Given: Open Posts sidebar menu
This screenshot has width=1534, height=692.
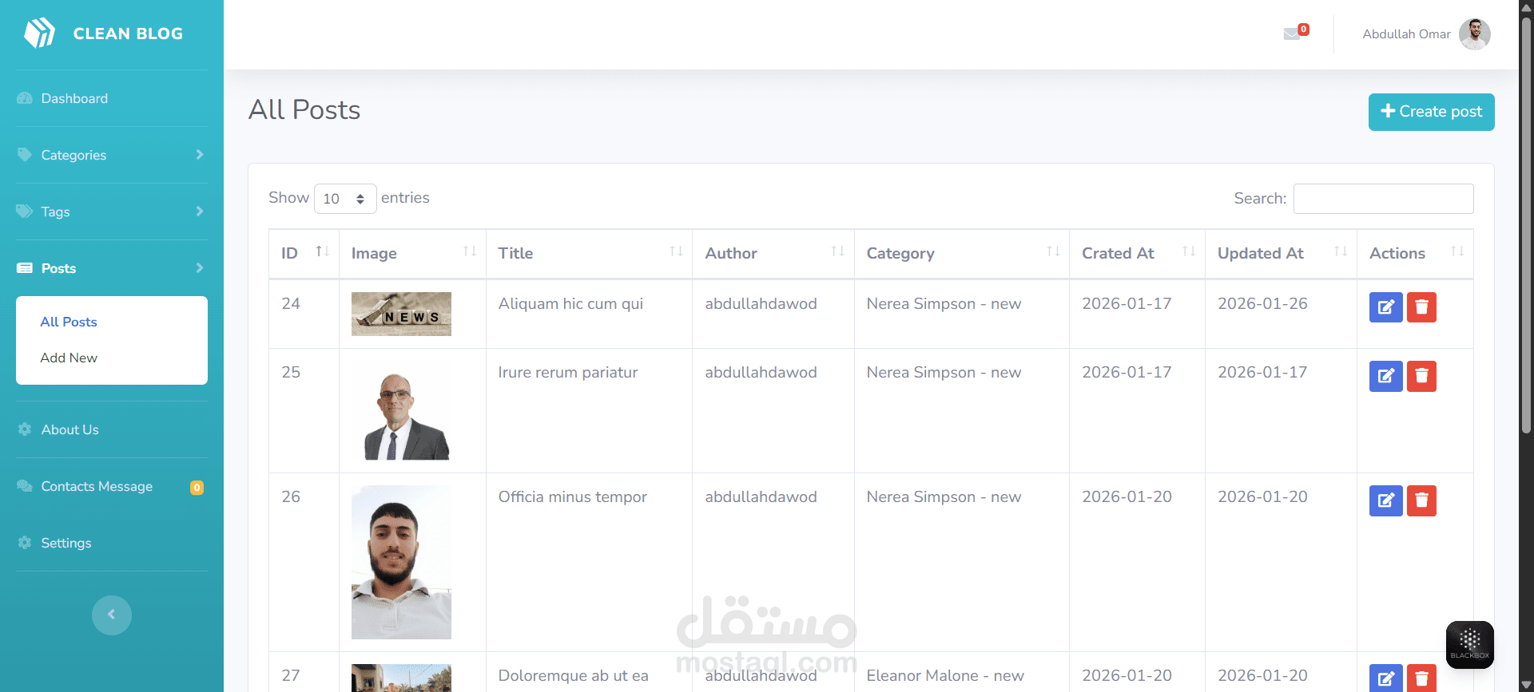Looking at the screenshot, I should [112, 268].
